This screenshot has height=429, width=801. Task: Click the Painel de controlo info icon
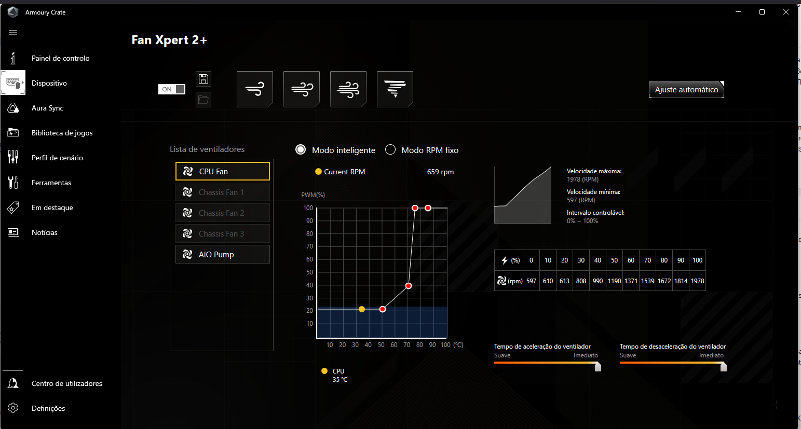pos(13,58)
